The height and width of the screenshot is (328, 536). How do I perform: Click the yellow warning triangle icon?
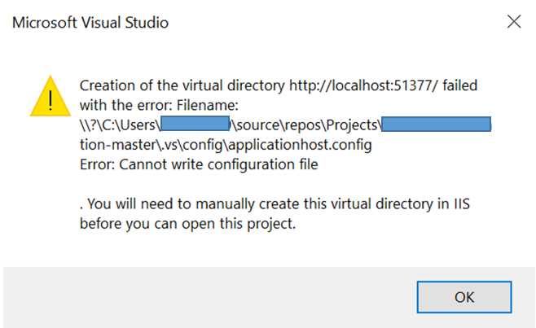pyautogui.click(x=51, y=96)
